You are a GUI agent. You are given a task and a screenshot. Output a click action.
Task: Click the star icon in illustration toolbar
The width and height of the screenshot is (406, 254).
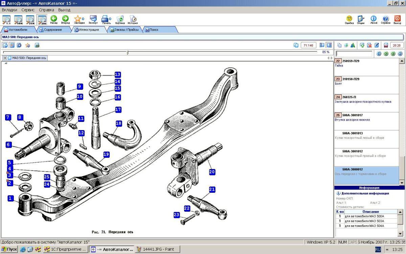(x=27, y=45)
